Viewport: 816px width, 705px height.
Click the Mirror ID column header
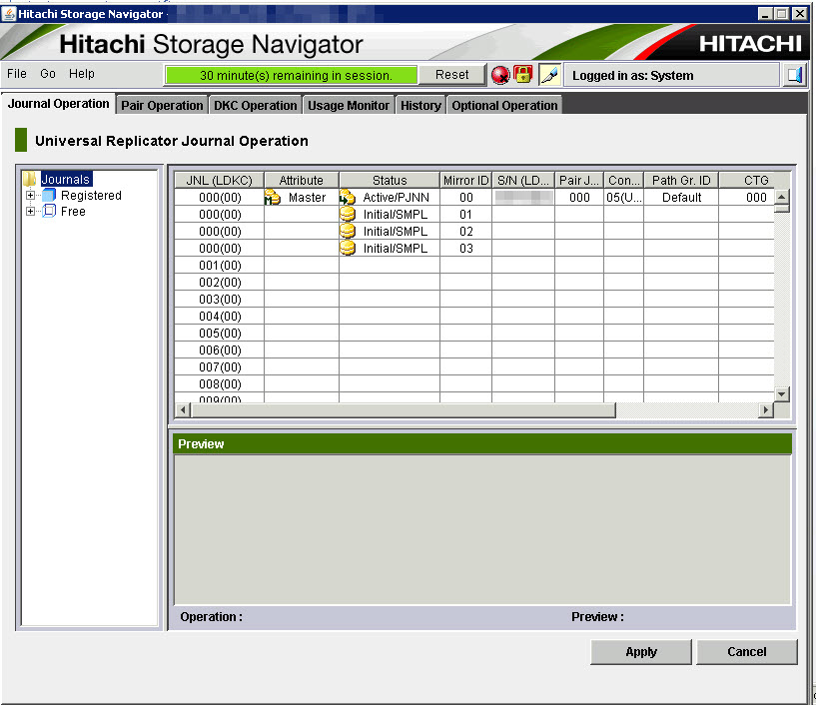click(465, 180)
